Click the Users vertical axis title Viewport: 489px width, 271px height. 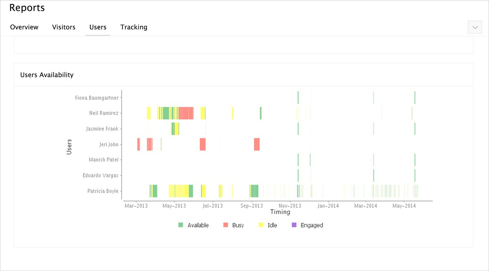pos(69,147)
